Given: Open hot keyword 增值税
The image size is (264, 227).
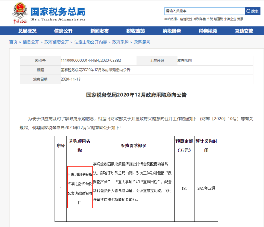Looking at the screenshot, I should [218, 19].
